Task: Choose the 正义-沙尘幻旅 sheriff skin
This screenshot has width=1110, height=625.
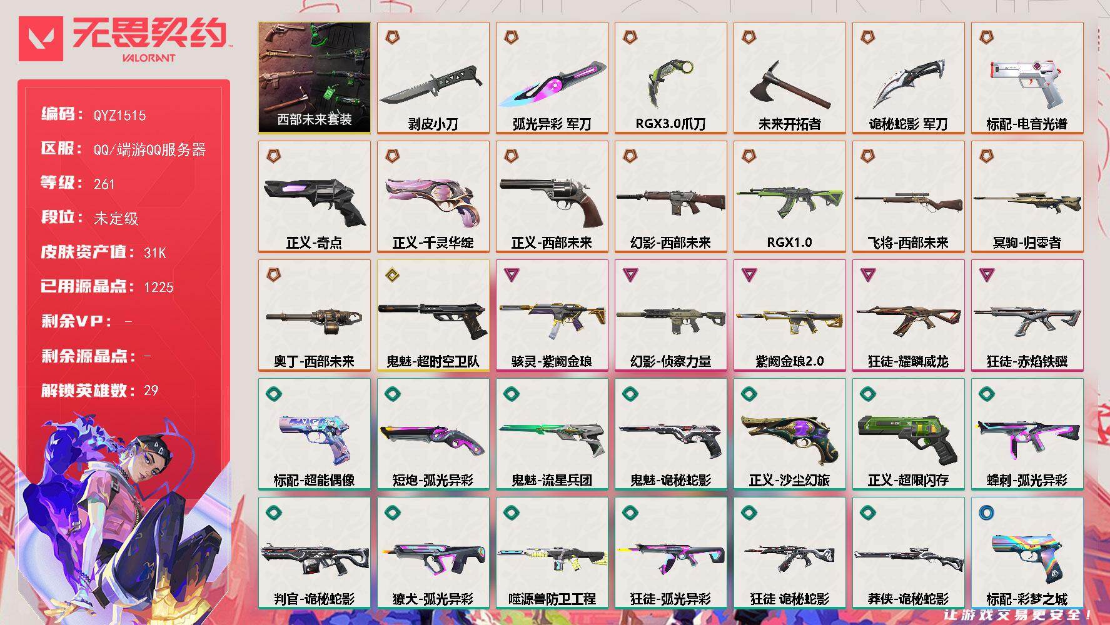Action: click(x=790, y=434)
